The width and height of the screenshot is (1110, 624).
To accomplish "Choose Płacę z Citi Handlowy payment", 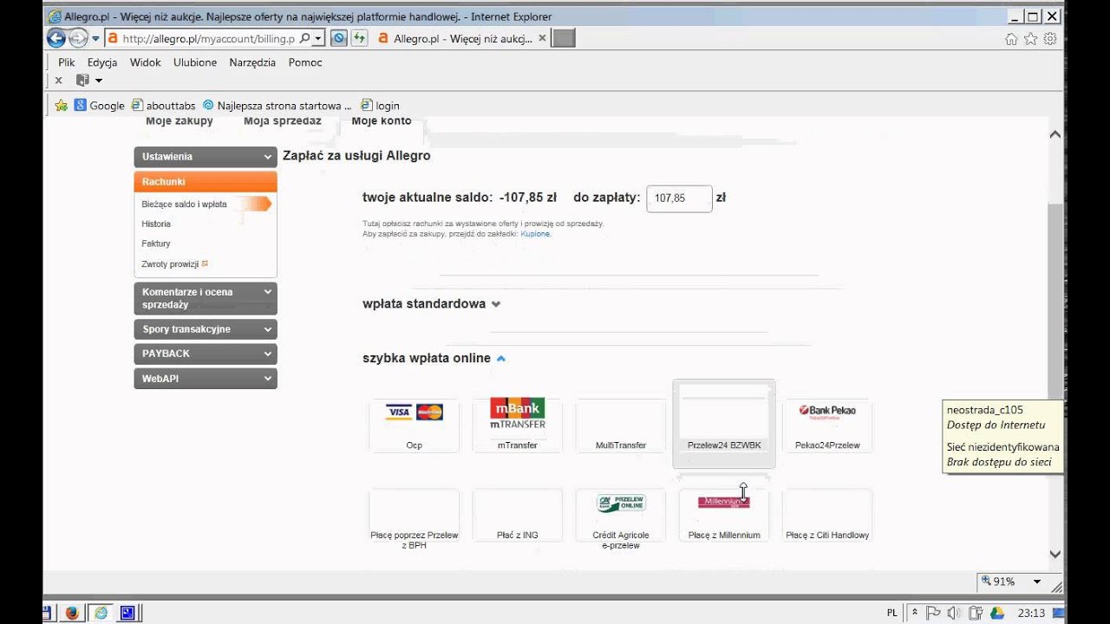I will coord(827,517).
